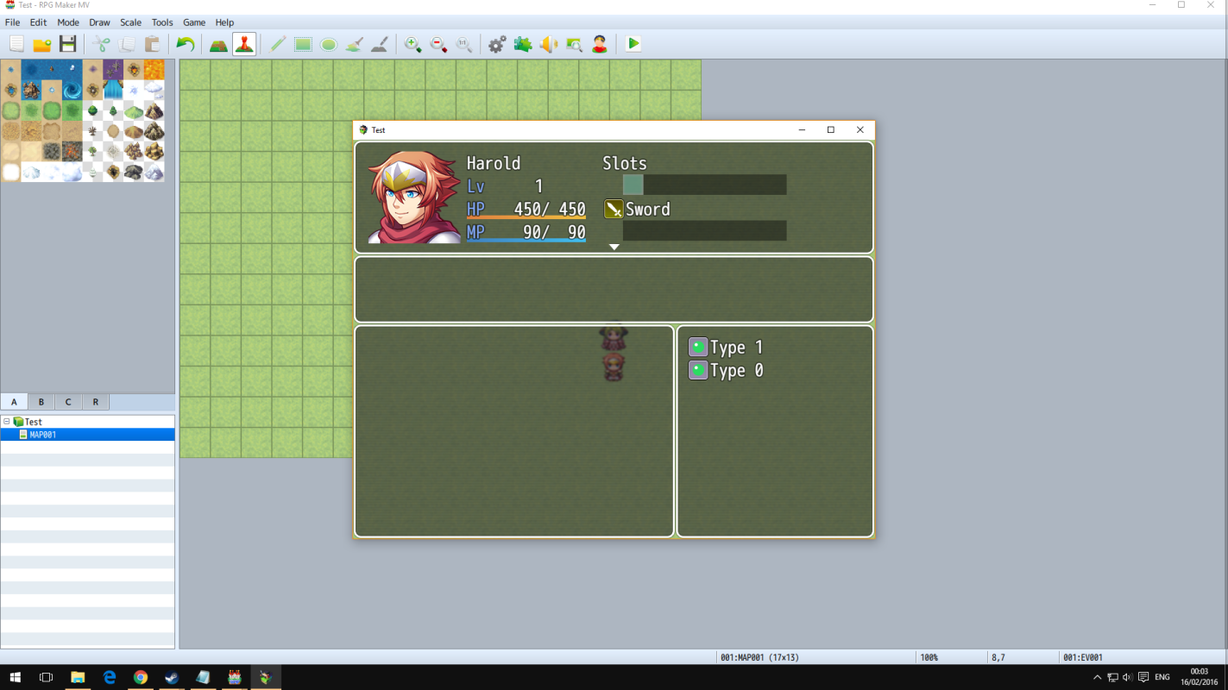This screenshot has height=690, width=1228.
Task: Zoom in on the map
Action: (413, 44)
